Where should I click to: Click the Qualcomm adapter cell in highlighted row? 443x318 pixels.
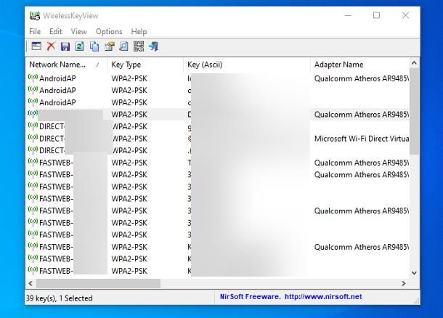click(362, 115)
